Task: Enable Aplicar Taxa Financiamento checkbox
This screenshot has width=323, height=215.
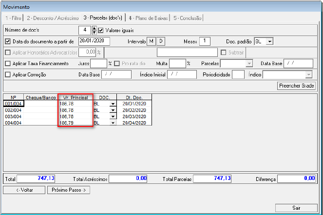Action: click(x=8, y=63)
